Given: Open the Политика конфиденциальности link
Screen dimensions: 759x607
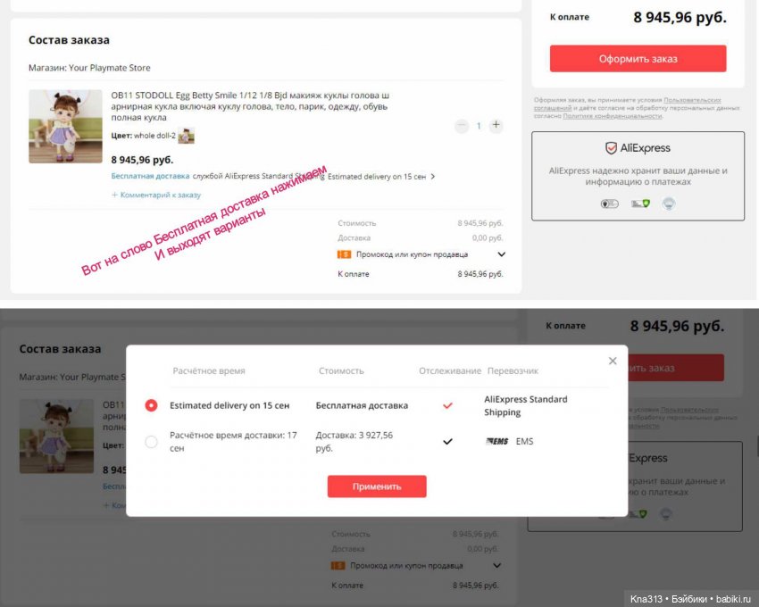Looking at the screenshot, I should pos(613,116).
